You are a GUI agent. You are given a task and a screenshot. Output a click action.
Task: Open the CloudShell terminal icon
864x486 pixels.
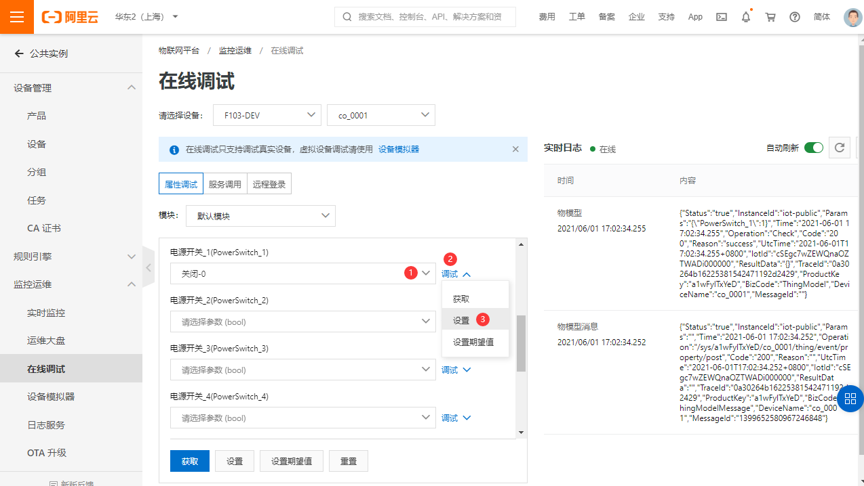tap(721, 16)
